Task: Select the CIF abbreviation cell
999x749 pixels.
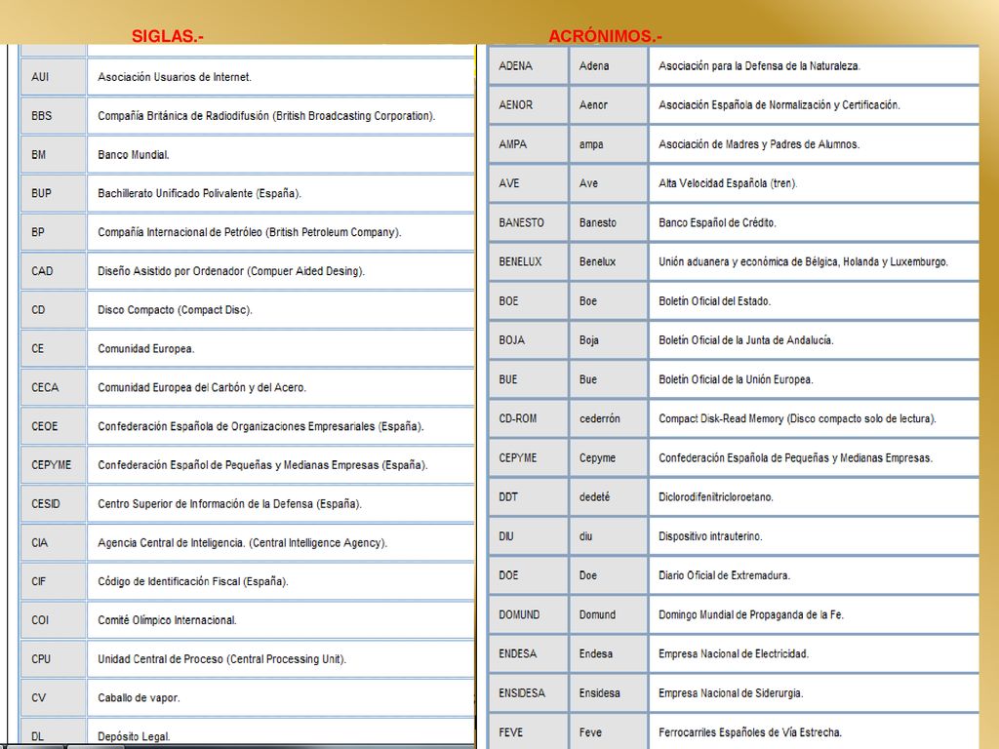Action: click(x=53, y=581)
